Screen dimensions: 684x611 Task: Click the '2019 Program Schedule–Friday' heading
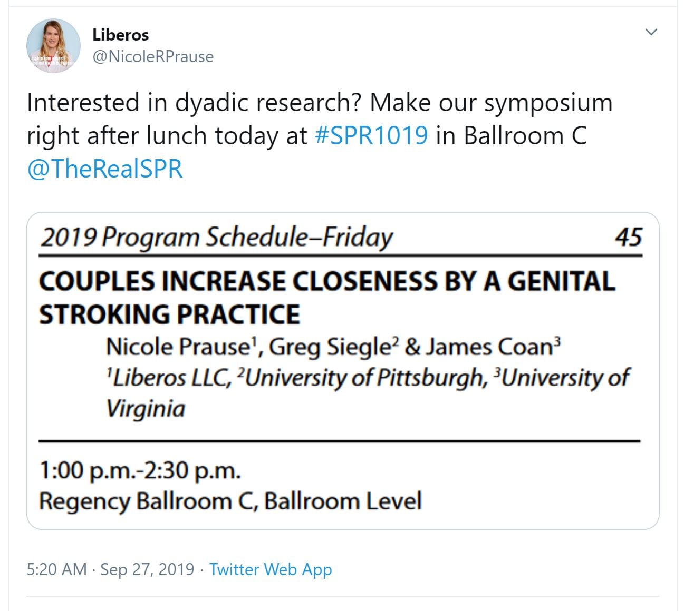click(x=216, y=237)
